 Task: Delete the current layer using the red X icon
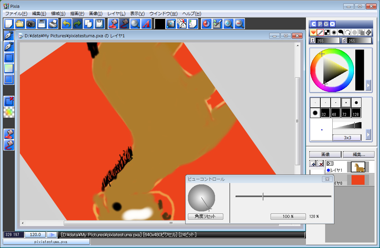pos(321,164)
